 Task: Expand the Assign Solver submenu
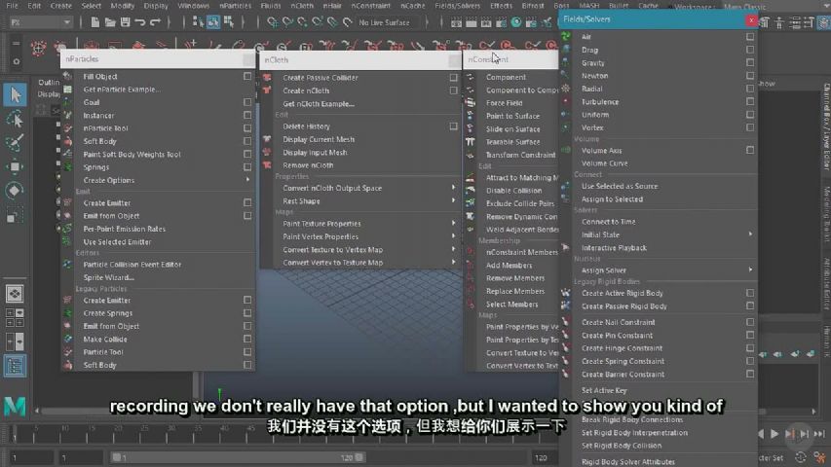coord(750,270)
